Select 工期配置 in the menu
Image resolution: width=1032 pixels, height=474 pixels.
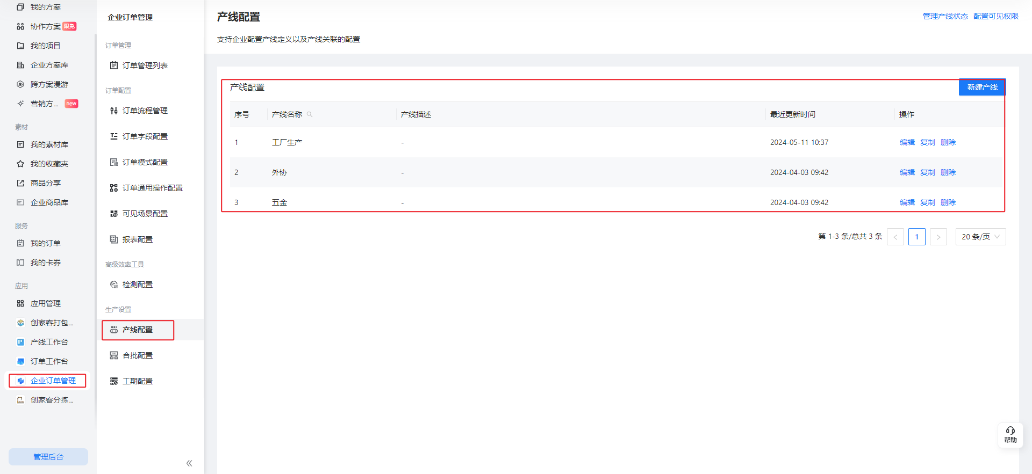138,381
